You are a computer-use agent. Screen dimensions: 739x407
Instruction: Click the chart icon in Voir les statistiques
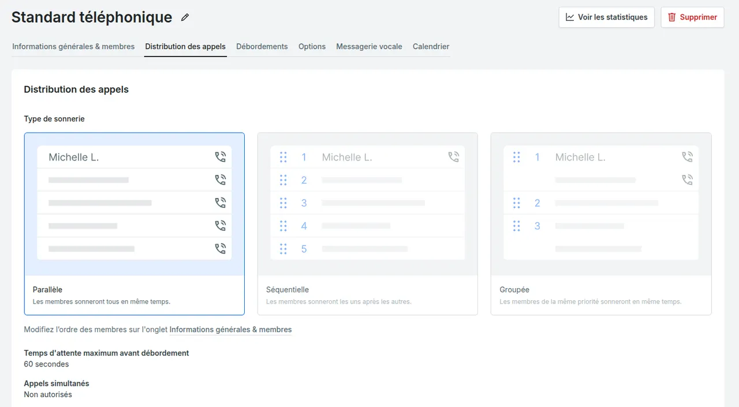(x=570, y=17)
